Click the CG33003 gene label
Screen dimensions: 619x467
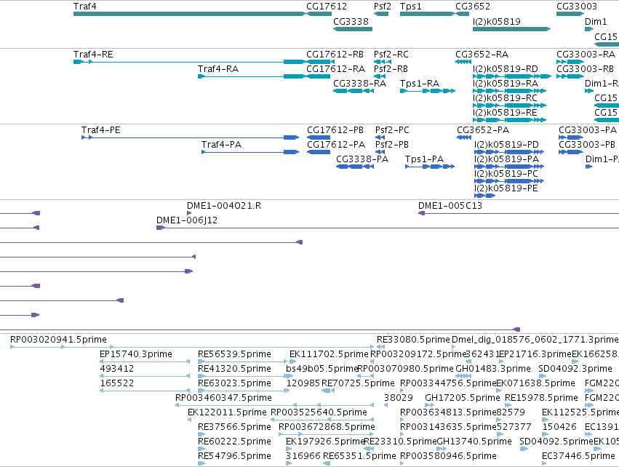(x=577, y=7)
